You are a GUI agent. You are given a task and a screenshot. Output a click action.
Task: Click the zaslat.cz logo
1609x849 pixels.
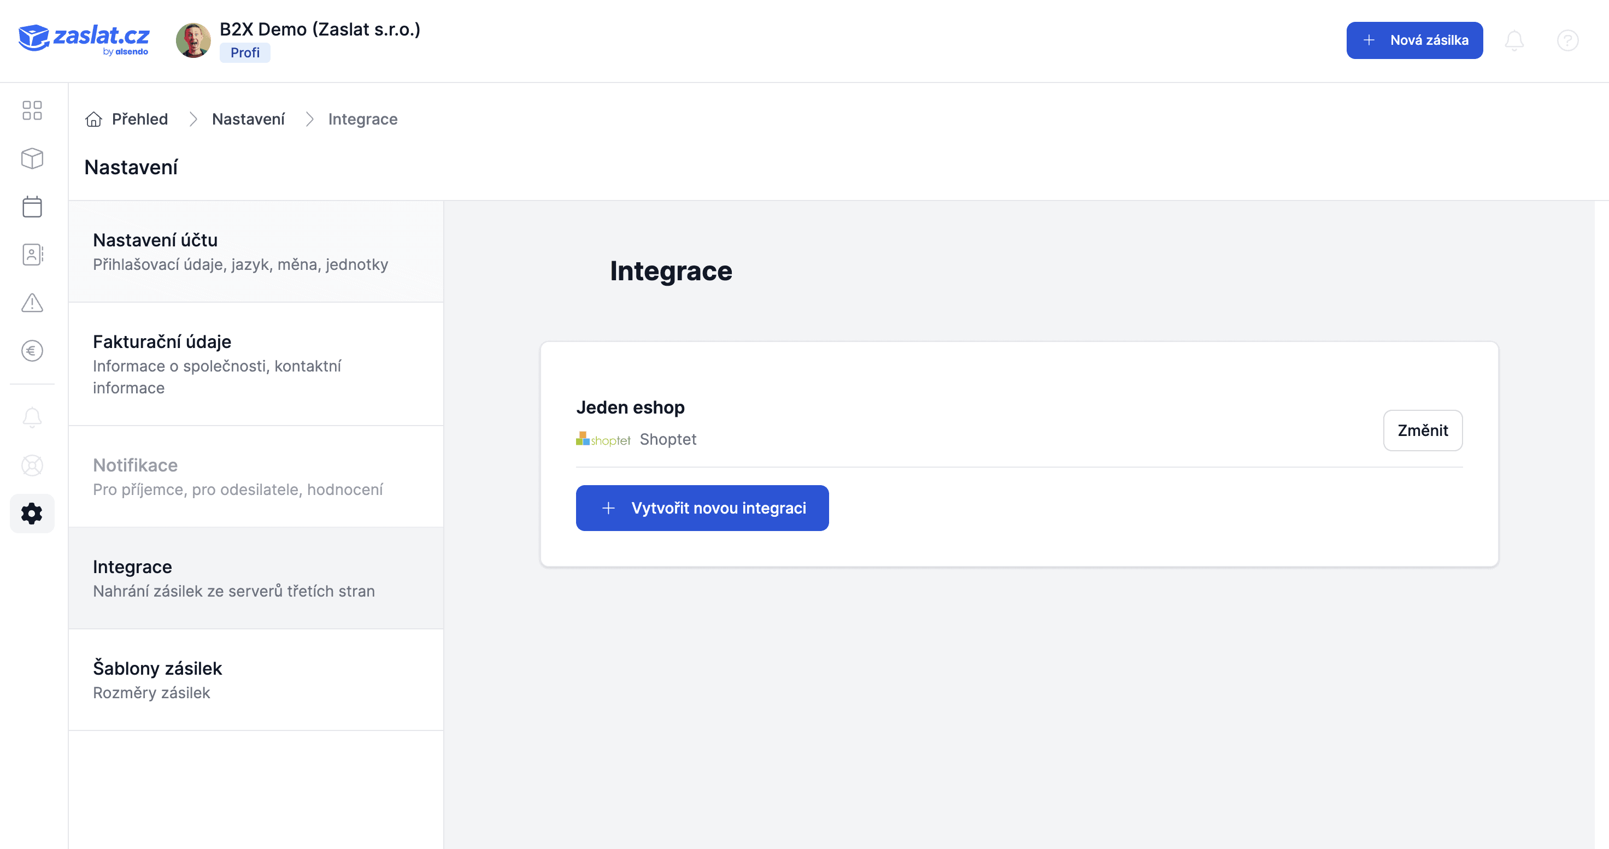tap(84, 39)
